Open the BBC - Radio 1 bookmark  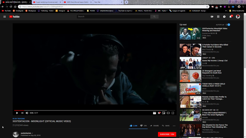[x=161, y=11]
